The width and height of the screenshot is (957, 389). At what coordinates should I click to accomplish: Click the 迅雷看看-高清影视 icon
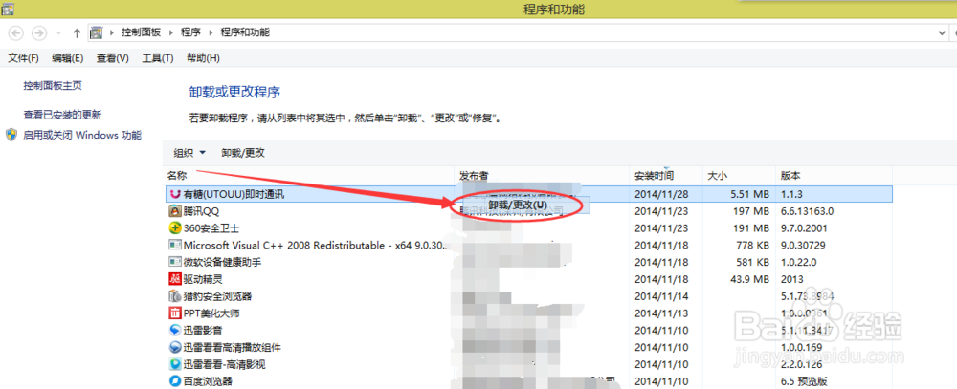(x=175, y=364)
